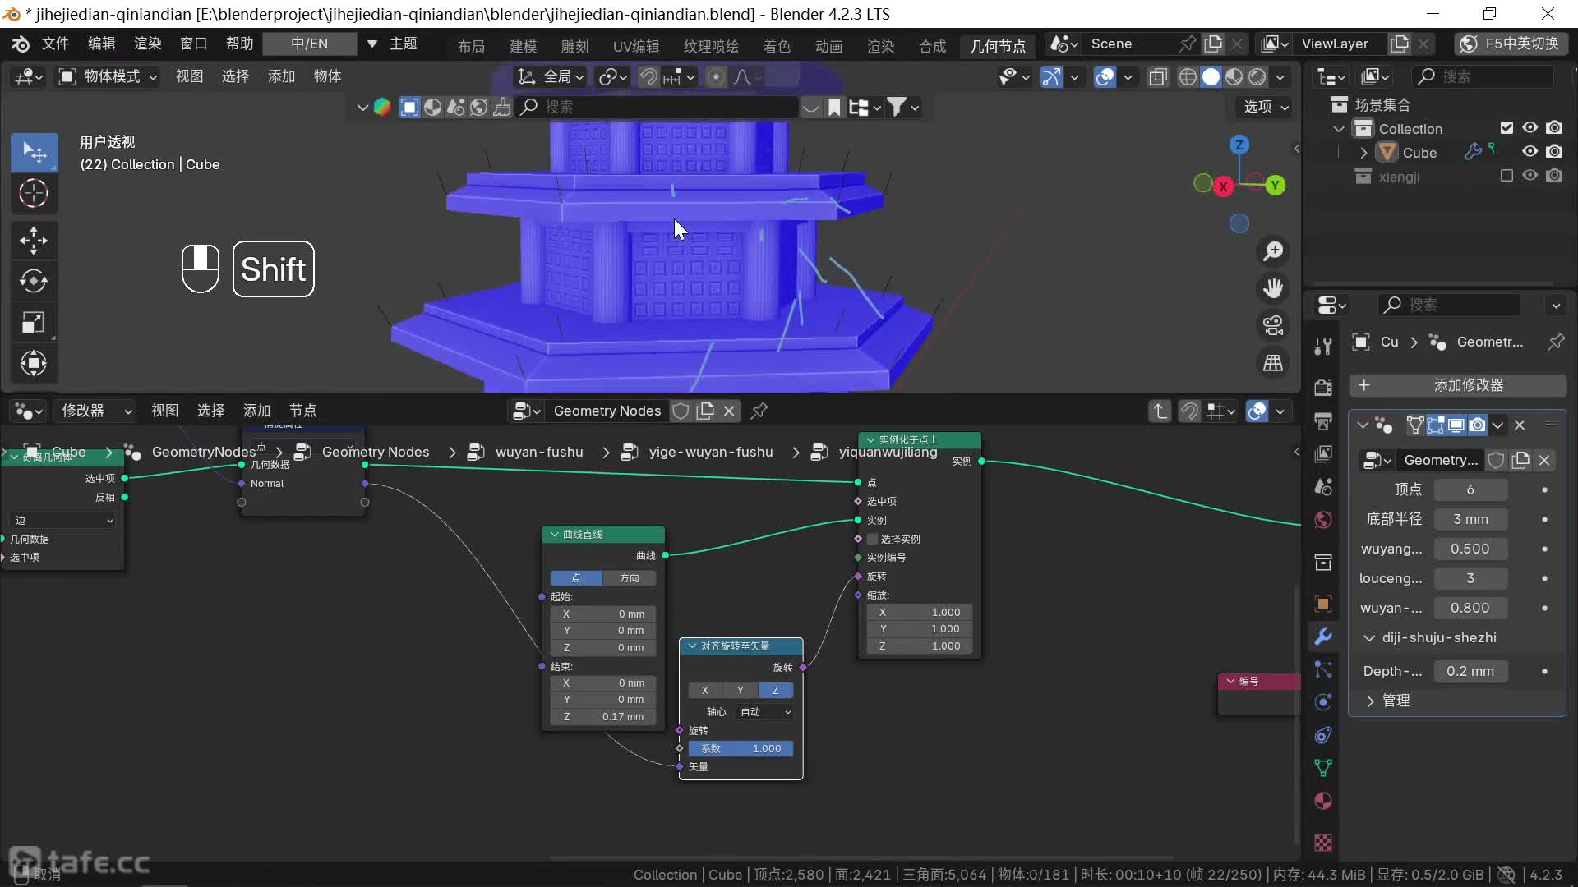Open the 物体模式 mode dropdown
Viewport: 1578px width, 887px height.
(108, 76)
